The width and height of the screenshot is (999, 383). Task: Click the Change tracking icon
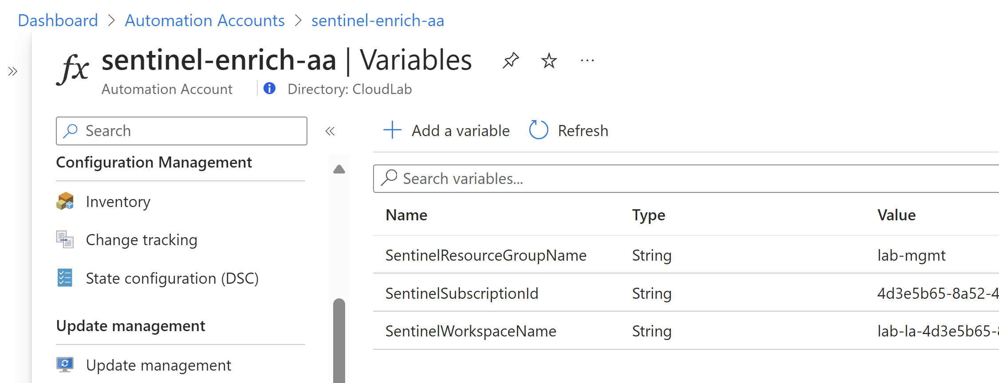click(65, 239)
